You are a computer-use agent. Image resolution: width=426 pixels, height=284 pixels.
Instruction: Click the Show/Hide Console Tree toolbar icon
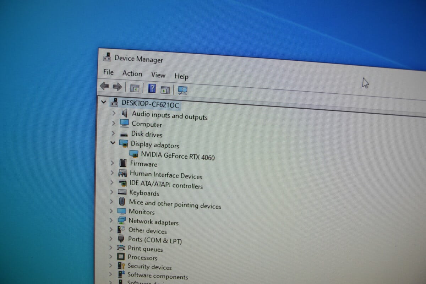135,88
